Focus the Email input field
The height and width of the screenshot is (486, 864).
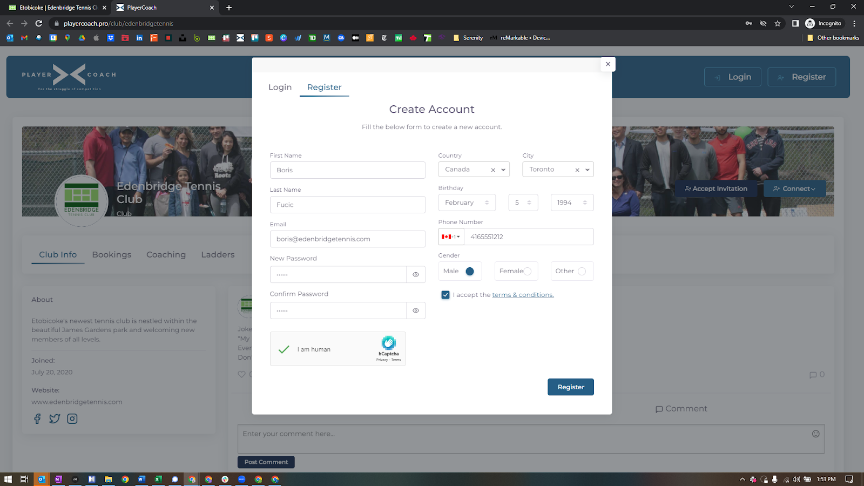(x=348, y=239)
